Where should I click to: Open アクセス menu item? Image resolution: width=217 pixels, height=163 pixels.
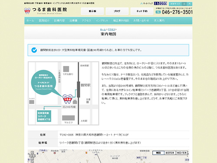[86, 20]
